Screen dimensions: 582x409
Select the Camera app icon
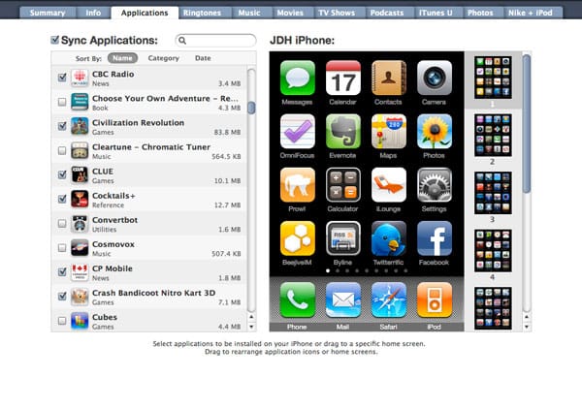point(435,78)
